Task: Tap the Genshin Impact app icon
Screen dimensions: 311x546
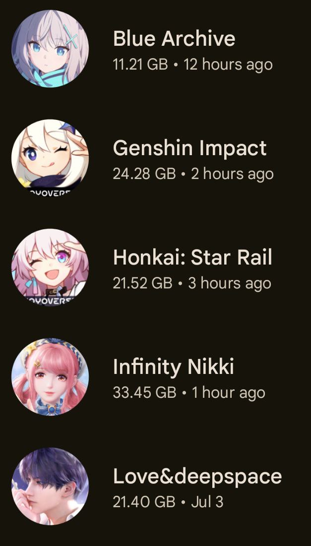Action: coord(50,158)
